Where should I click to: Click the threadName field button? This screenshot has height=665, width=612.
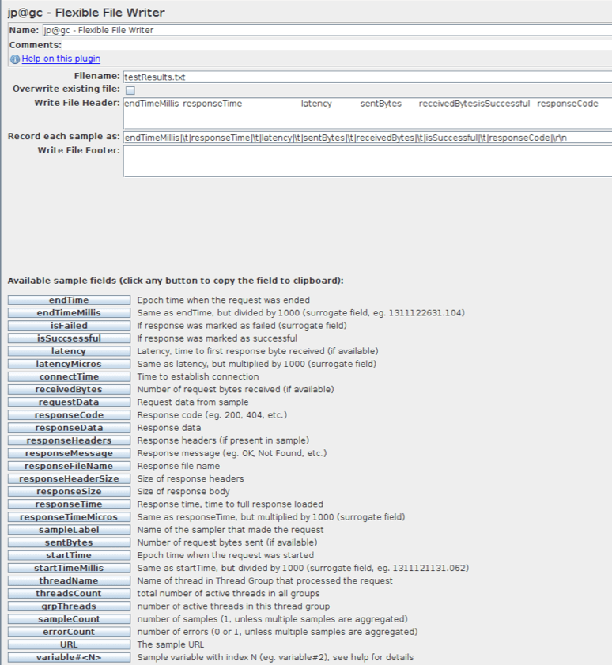(69, 580)
